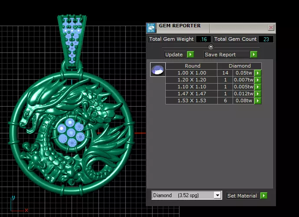Select the round gem thumbnail
Viewport: 299px width, 217px height.
coord(158,69)
